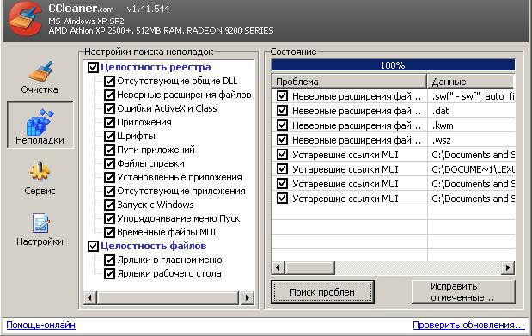532x336 pixels.
Task: Uncheck the result row with .swf data
Action: (282, 96)
